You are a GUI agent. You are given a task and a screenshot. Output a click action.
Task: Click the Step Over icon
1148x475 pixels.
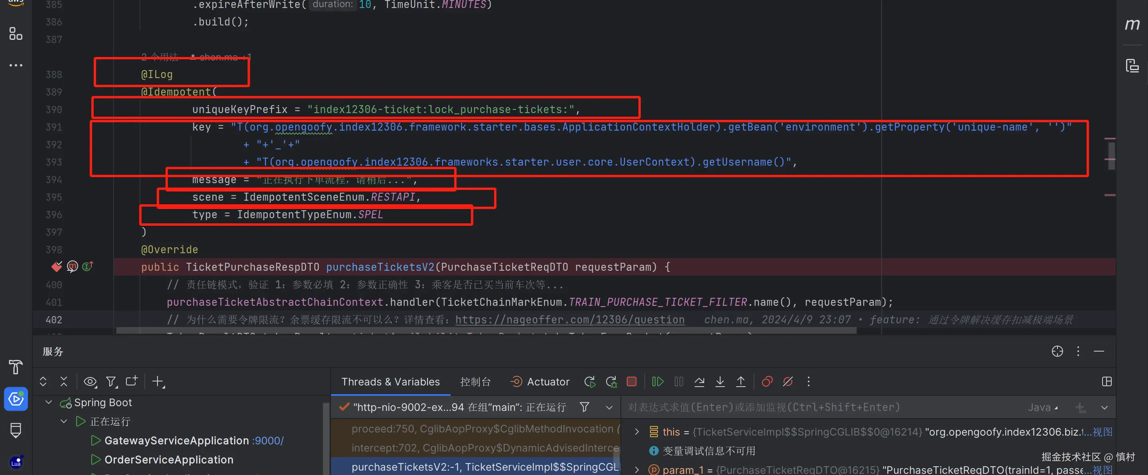pos(699,381)
